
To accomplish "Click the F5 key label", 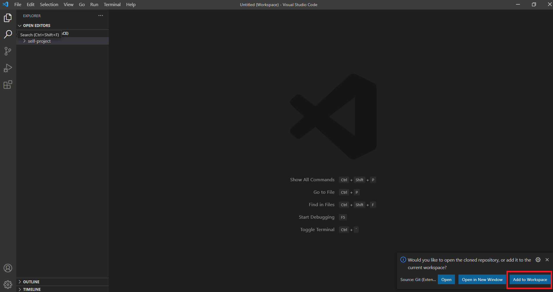I will click(x=343, y=217).
